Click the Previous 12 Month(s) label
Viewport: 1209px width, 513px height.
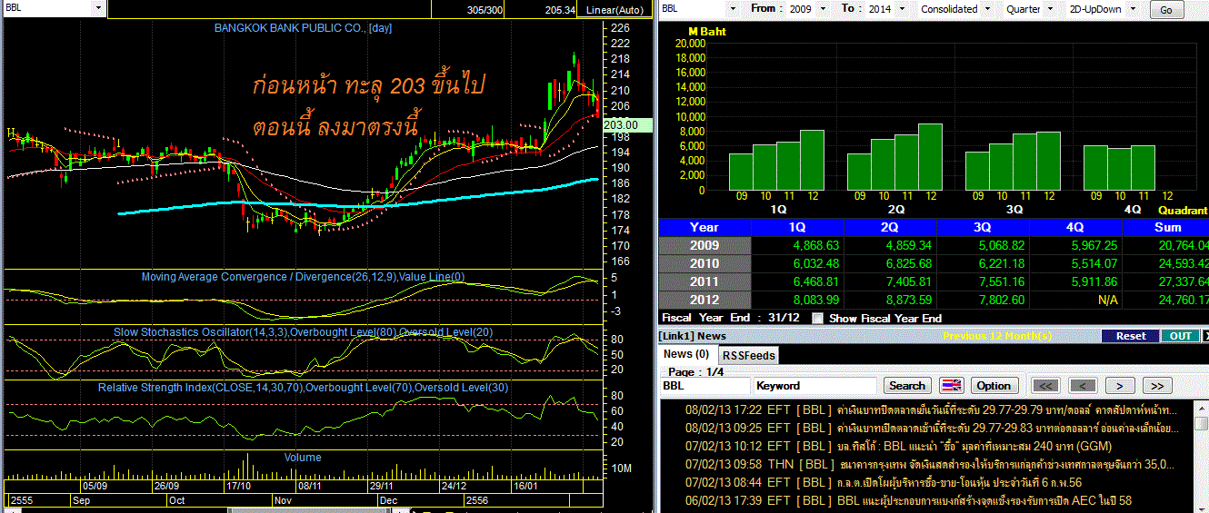pyautogui.click(x=997, y=336)
